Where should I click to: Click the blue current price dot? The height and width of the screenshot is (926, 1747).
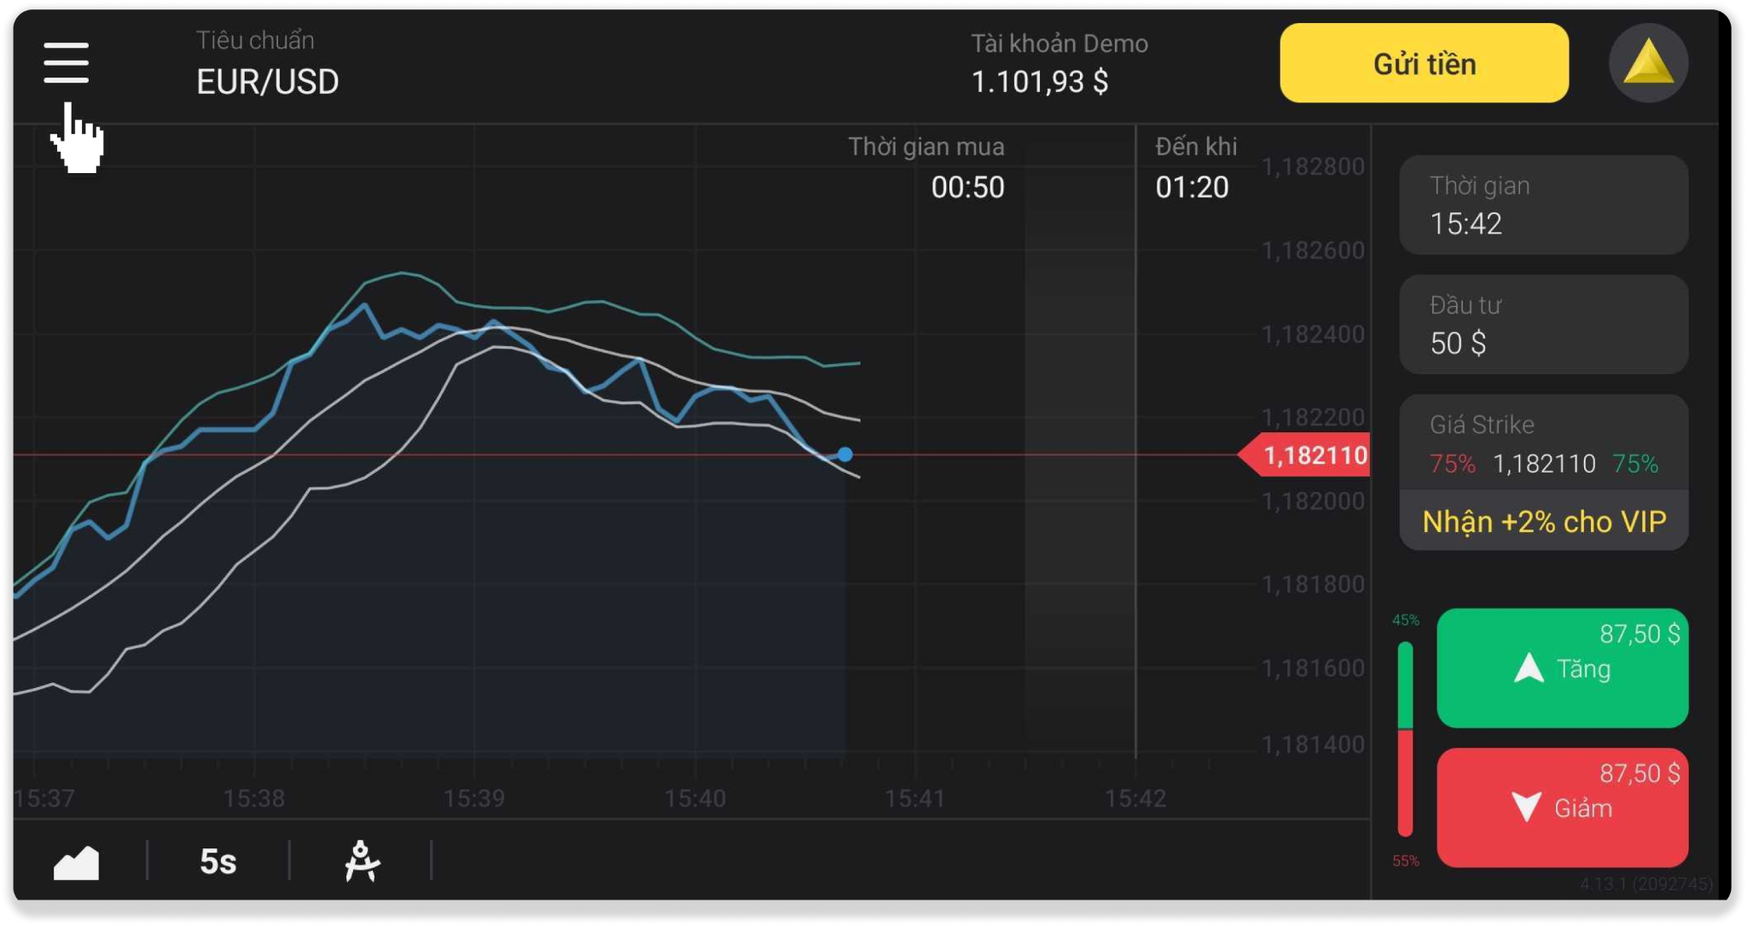point(844,454)
